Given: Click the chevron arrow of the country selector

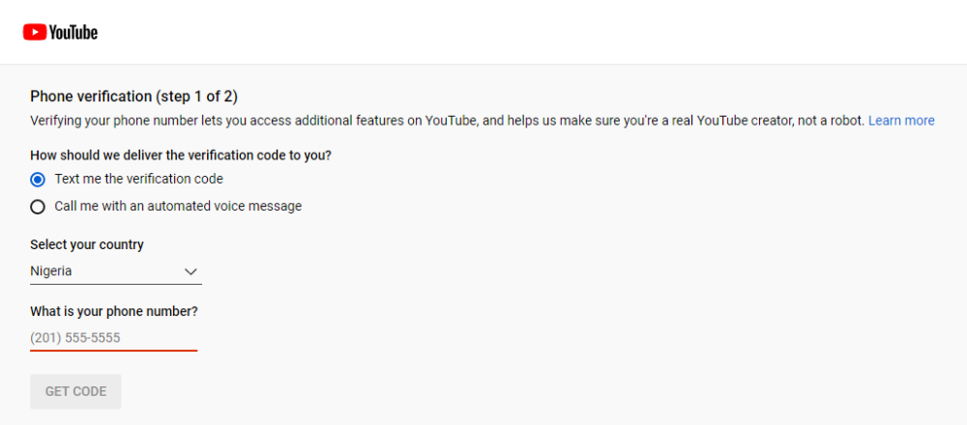Looking at the screenshot, I should pos(190,271).
